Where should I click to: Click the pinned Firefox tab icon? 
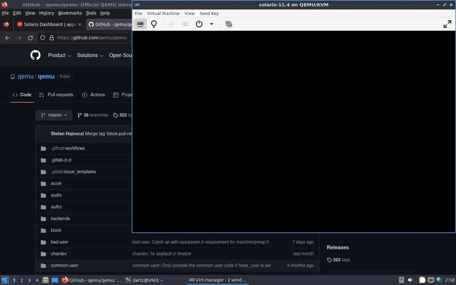pyautogui.click(x=6, y=24)
